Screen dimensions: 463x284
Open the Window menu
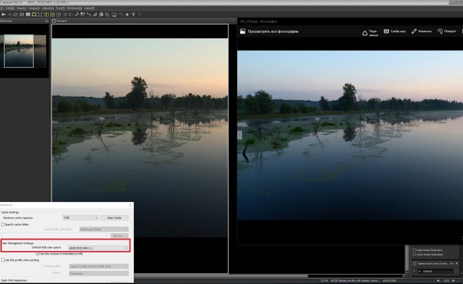(x=75, y=8)
